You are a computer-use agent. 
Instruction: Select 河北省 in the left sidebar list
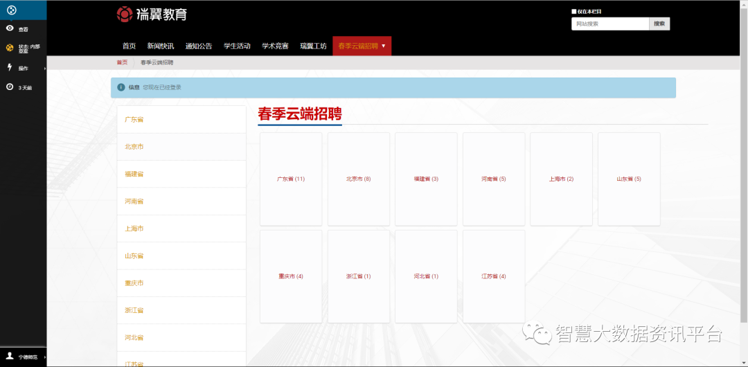[x=181, y=337]
